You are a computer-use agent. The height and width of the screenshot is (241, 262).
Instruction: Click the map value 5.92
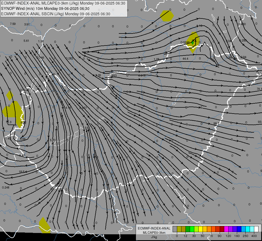23,123
